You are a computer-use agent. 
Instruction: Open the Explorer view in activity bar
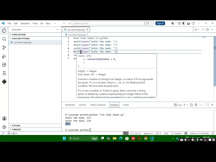4,31
